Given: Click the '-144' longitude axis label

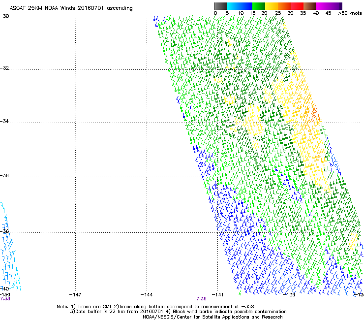Looking at the screenshot, I should 147,294.
